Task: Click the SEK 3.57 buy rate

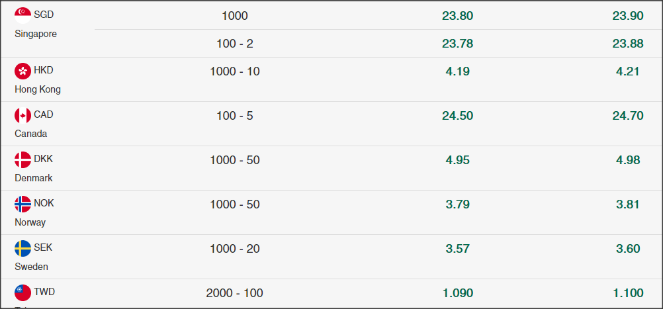Action: click(x=457, y=249)
